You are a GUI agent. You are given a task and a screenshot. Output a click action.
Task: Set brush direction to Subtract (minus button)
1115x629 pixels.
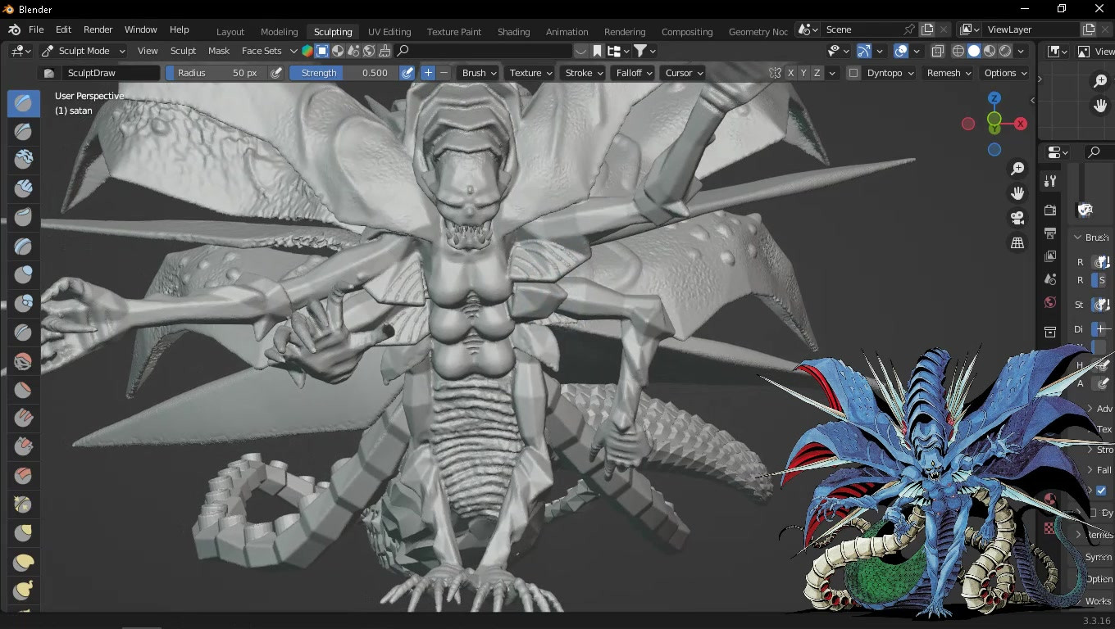[444, 73]
